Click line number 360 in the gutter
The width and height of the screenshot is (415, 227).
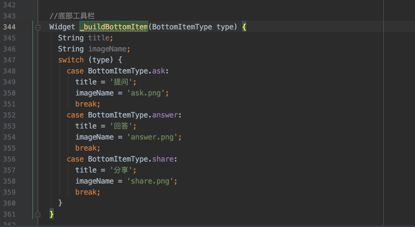[9, 203]
